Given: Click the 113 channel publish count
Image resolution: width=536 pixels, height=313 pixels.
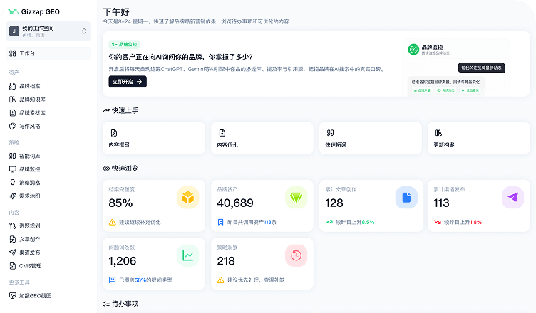Looking at the screenshot, I should [441, 203].
